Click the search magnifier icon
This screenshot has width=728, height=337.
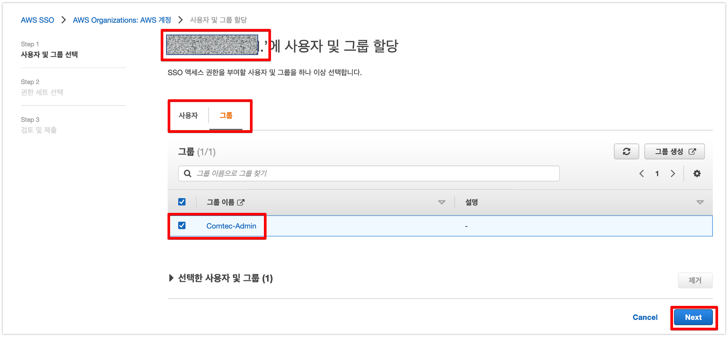tap(187, 173)
